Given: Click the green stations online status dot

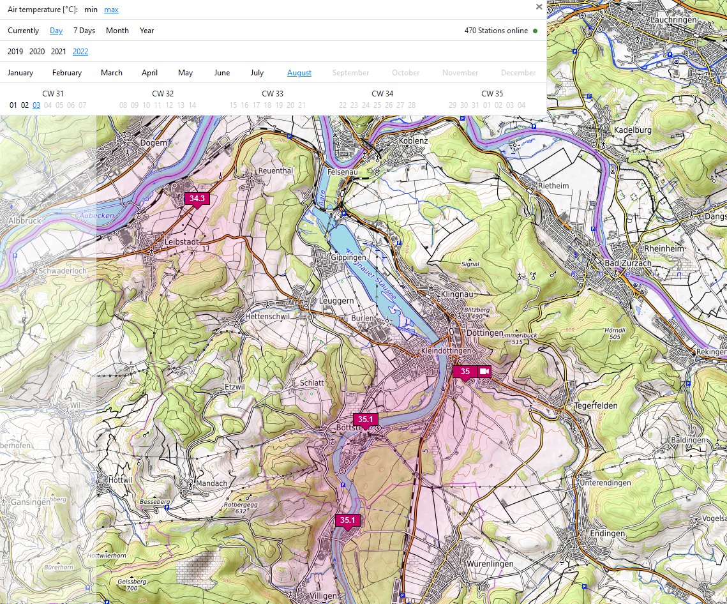Looking at the screenshot, I should pos(535,31).
